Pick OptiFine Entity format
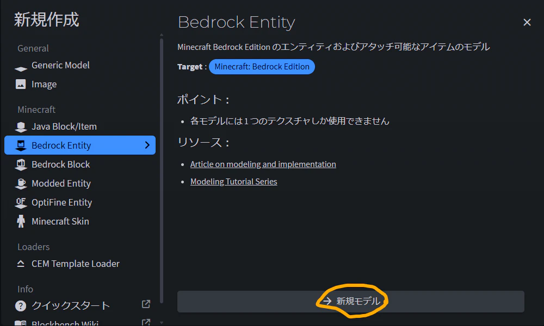544x326 pixels. [80, 202]
